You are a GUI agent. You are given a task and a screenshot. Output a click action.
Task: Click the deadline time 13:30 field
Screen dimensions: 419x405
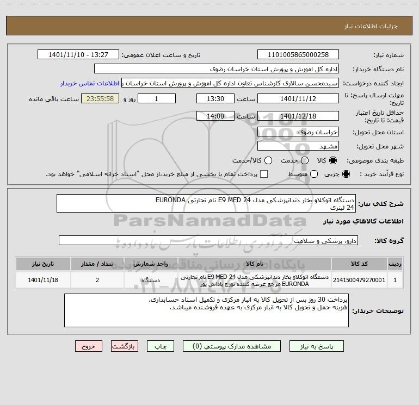(x=215, y=98)
